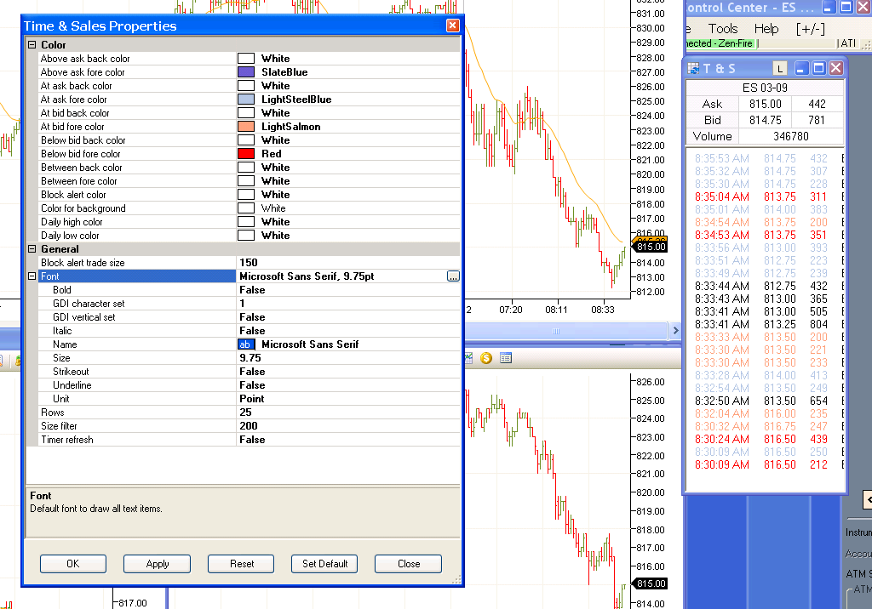This screenshot has height=609, width=872.
Task: Change the Italic value False
Action: [348, 331]
